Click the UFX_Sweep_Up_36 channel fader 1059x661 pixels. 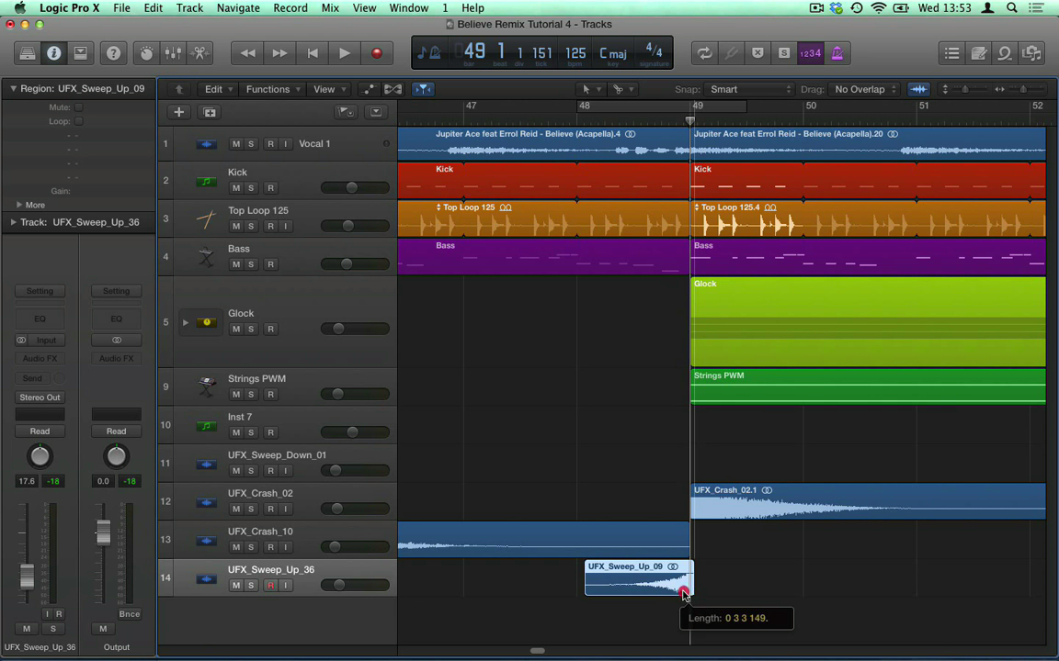(27, 576)
